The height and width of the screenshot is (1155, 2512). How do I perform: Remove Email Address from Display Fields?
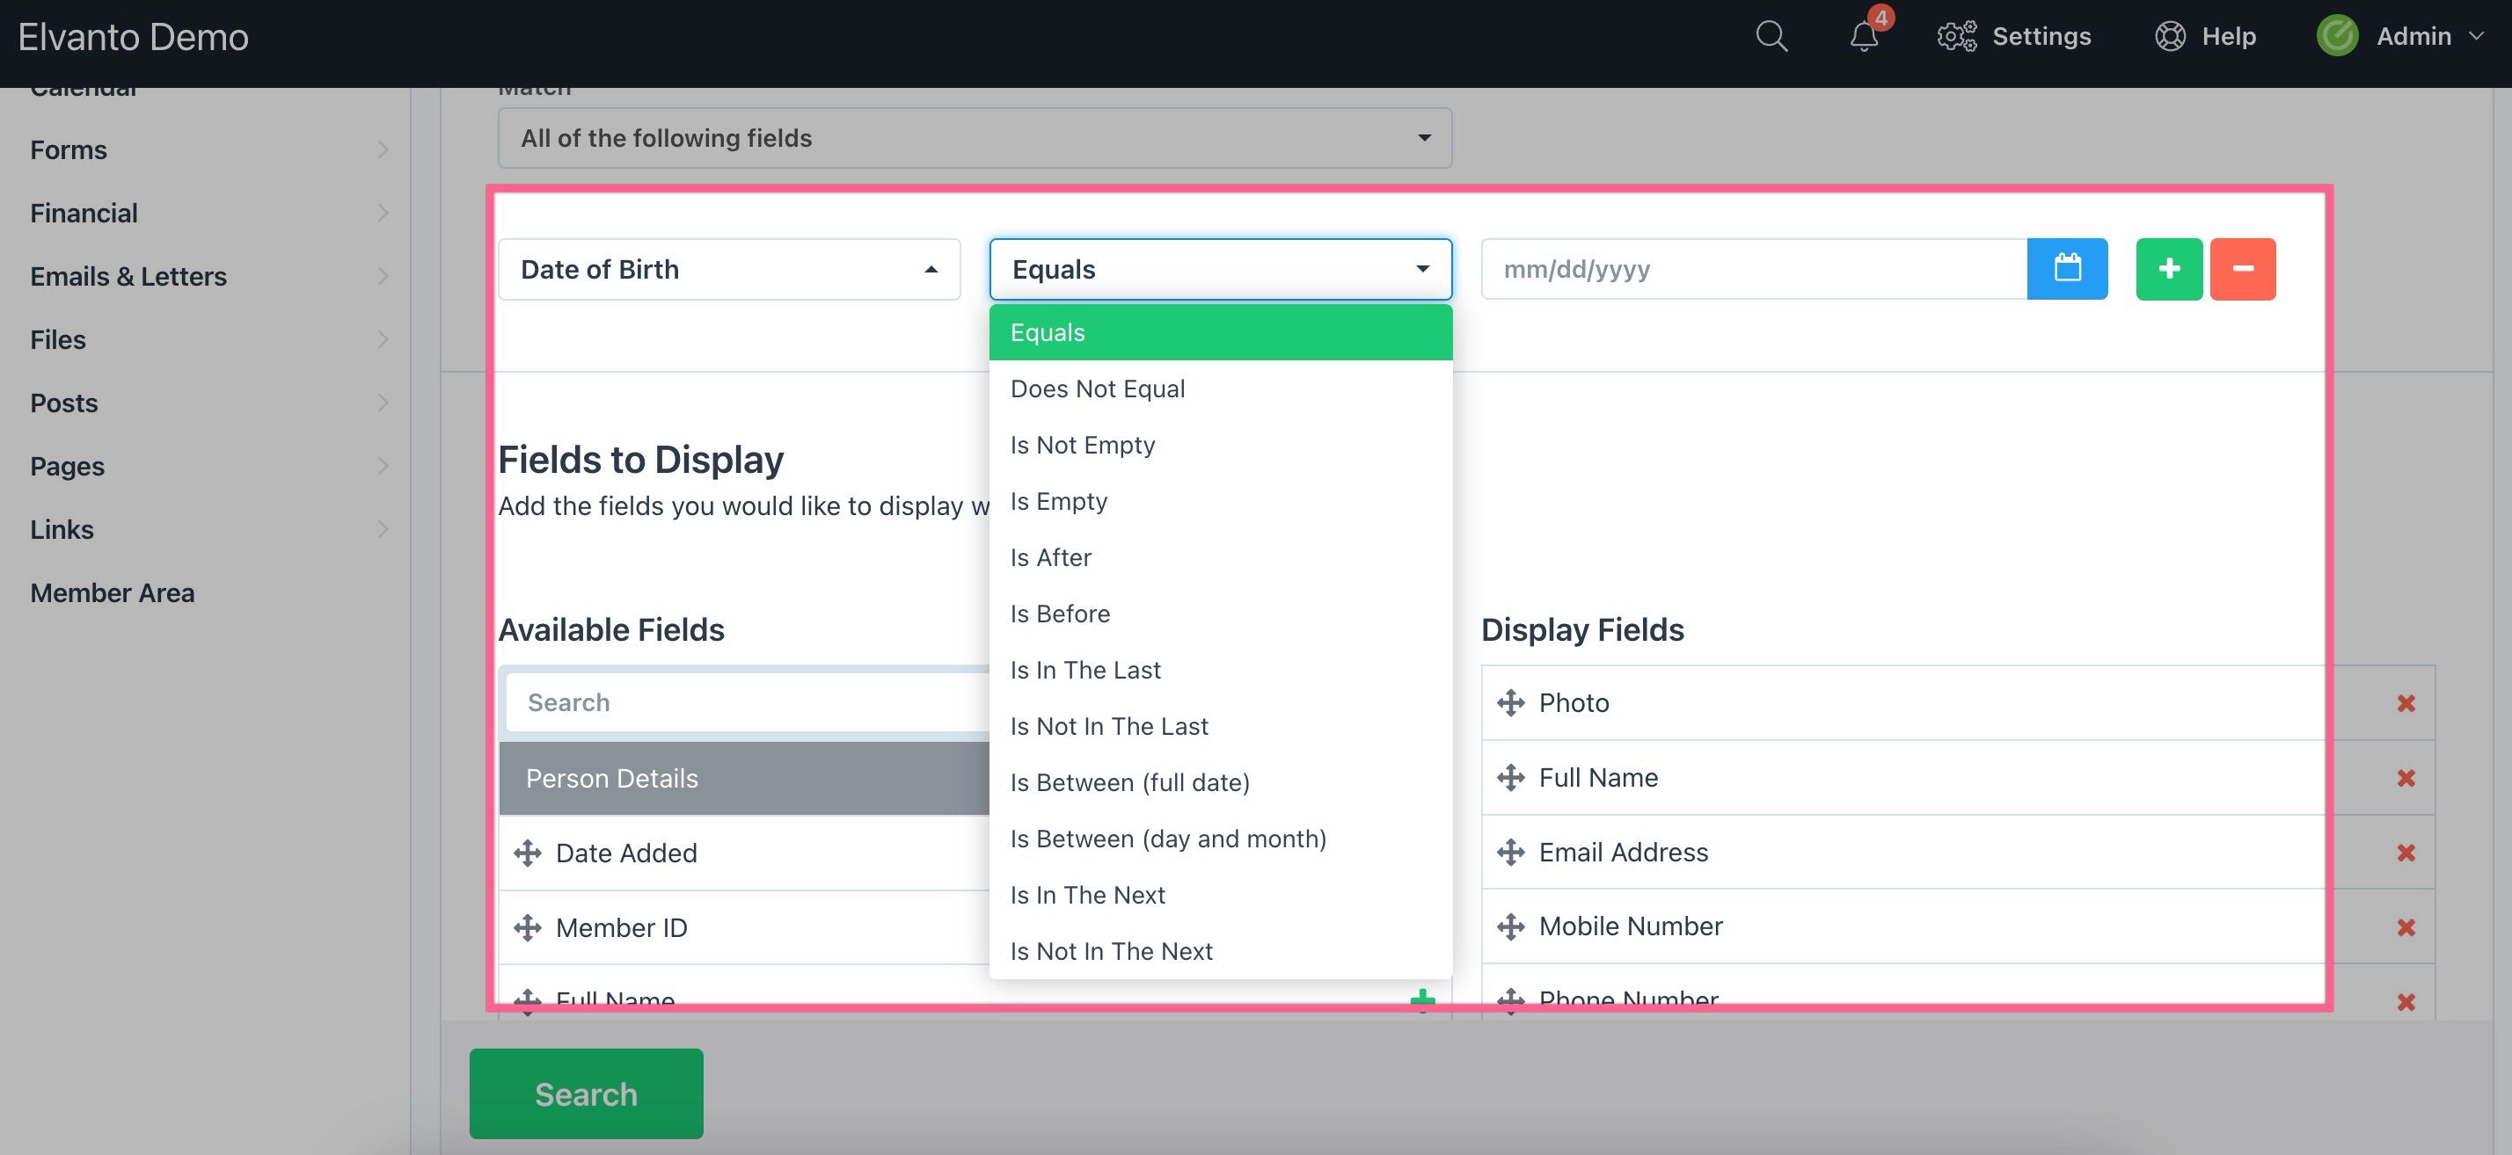point(2405,853)
